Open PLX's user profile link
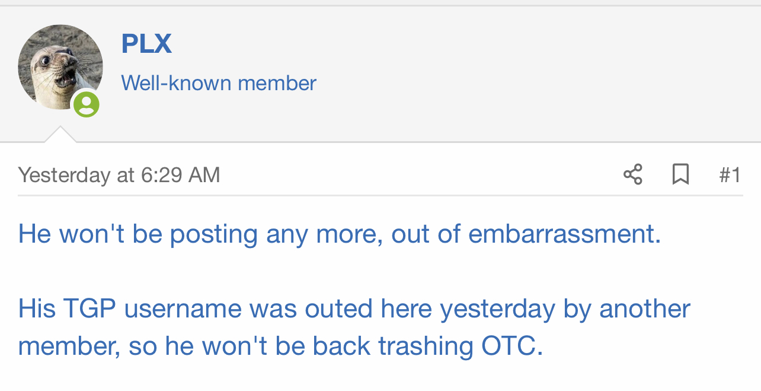 click(146, 44)
